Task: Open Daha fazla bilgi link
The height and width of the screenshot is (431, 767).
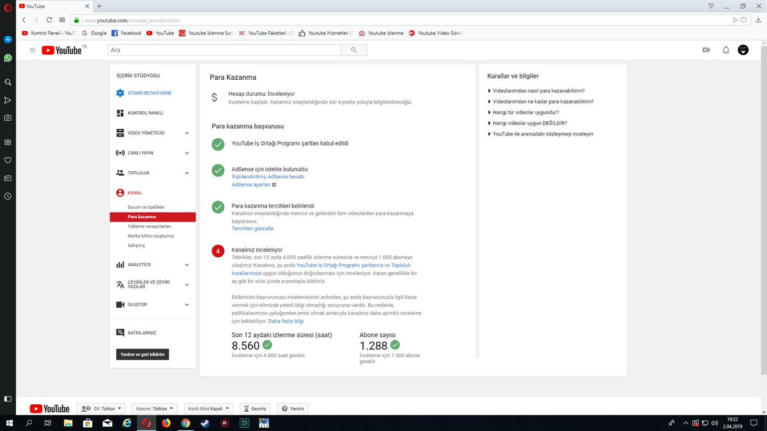Action: [286, 321]
